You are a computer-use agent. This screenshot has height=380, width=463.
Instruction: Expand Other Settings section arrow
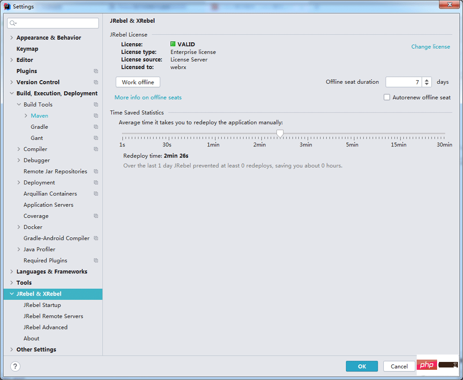12,349
